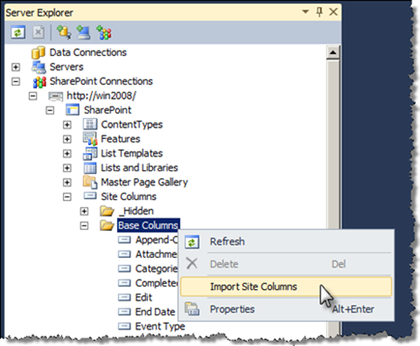Click the Servers computer icon

coord(39,67)
